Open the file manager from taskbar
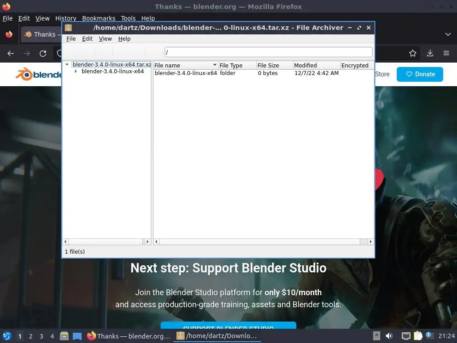457x343 pixels. pyautogui.click(x=64, y=336)
